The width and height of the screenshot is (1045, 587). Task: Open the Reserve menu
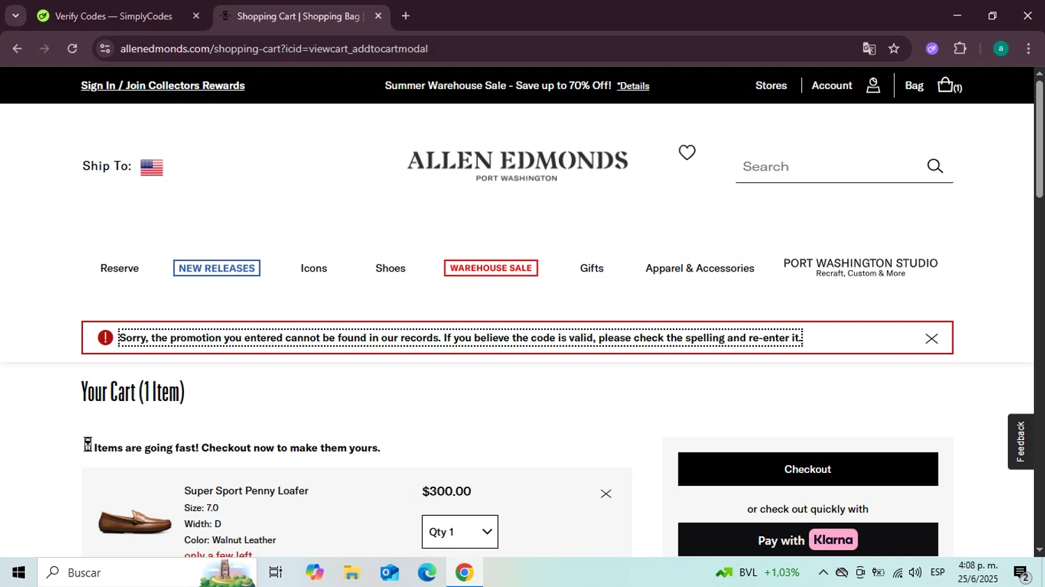[x=119, y=268]
